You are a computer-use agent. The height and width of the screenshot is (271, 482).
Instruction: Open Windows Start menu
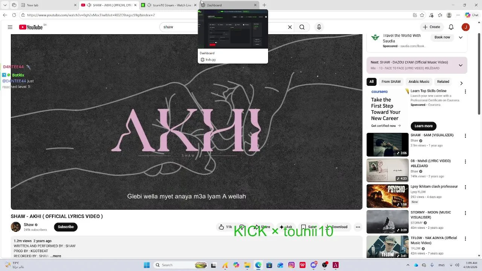pos(147,265)
